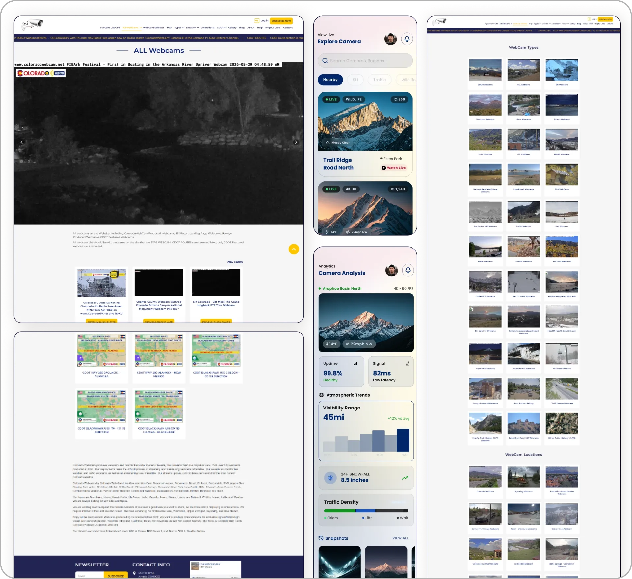Select the Wildlife filter chip
Viewport: 632px width, 579px height.
pyautogui.click(x=407, y=80)
